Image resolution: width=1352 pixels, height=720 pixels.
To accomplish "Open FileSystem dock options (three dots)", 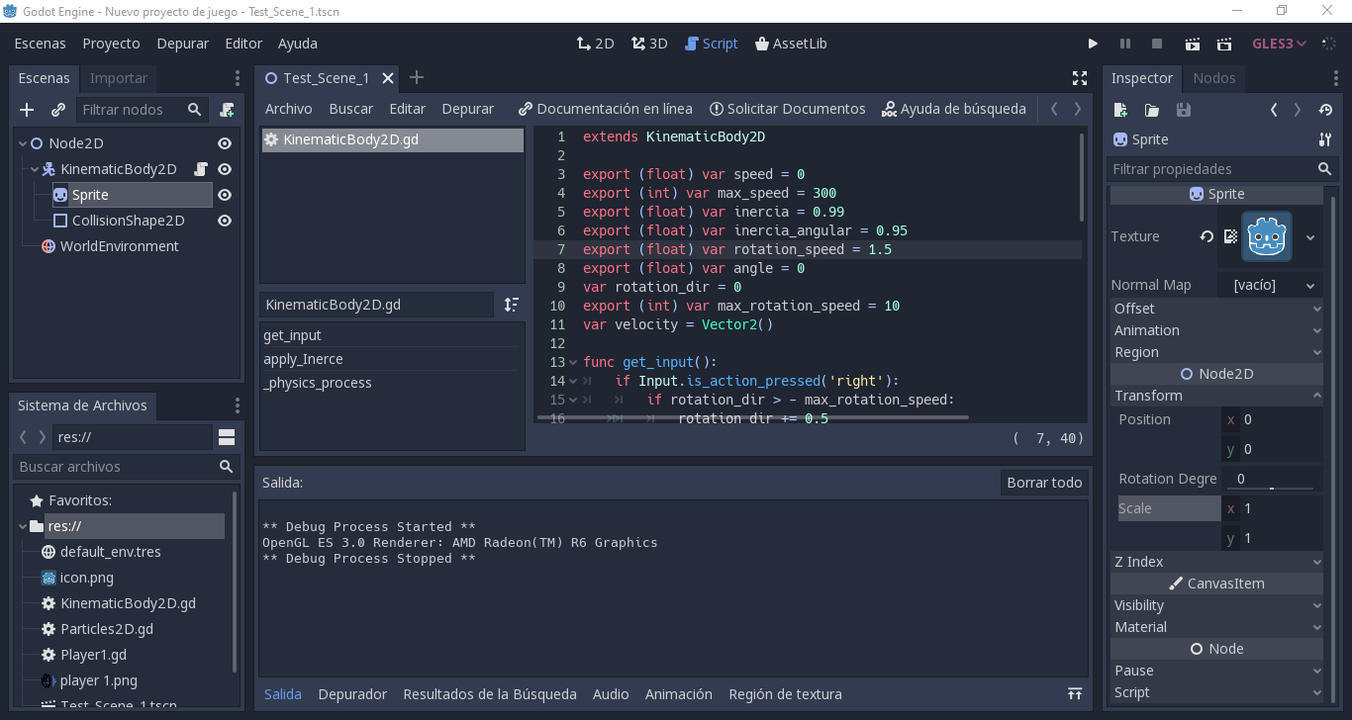I will pyautogui.click(x=237, y=405).
